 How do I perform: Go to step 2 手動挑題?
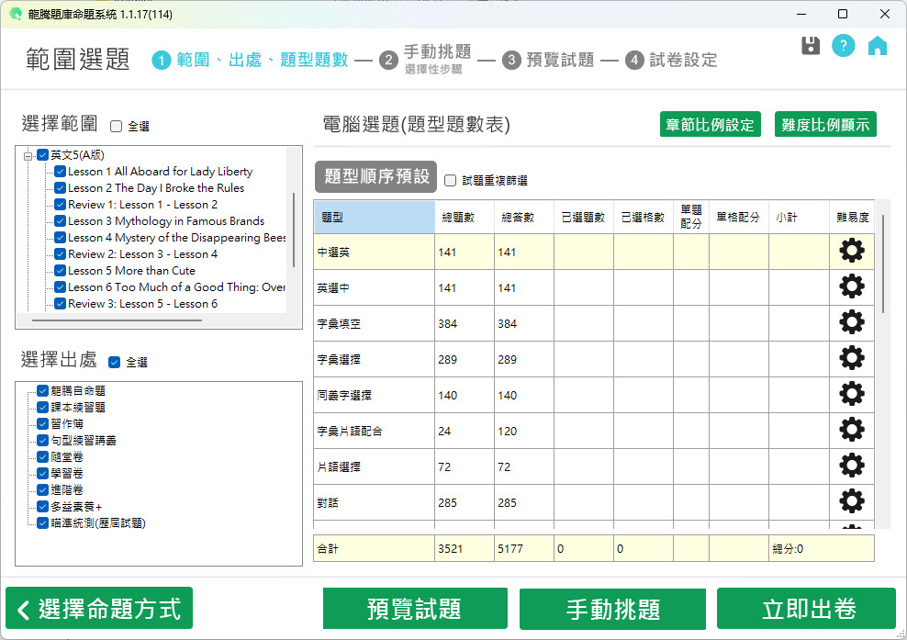(425, 60)
